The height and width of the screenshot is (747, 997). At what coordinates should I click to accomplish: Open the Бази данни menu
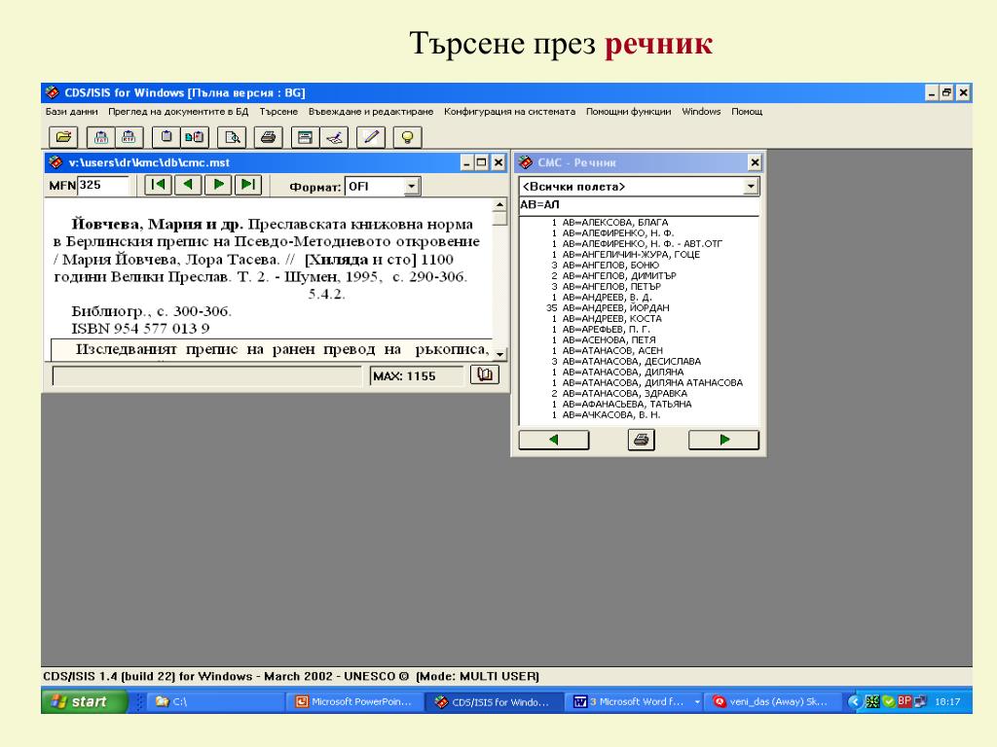(72, 112)
